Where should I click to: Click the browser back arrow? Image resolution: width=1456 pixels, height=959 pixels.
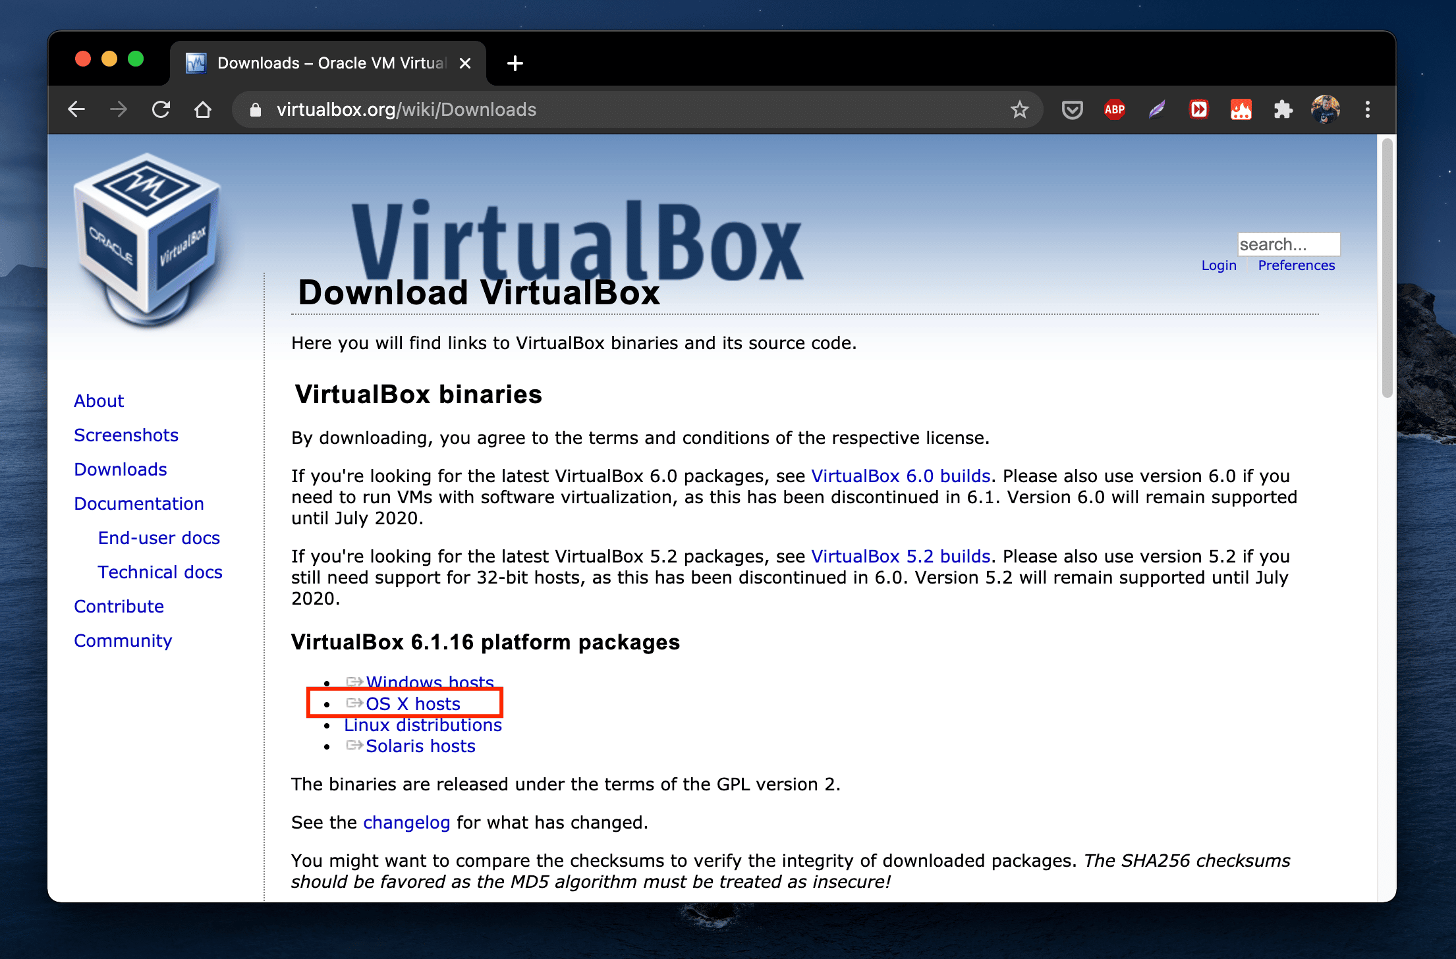[x=77, y=109]
